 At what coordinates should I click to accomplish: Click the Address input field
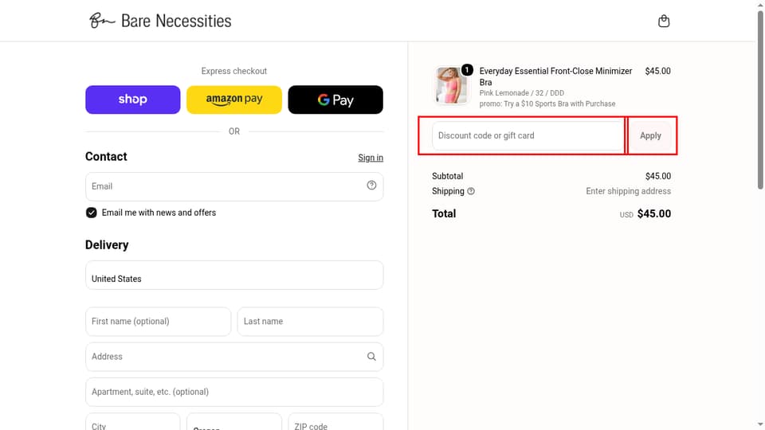coord(234,357)
